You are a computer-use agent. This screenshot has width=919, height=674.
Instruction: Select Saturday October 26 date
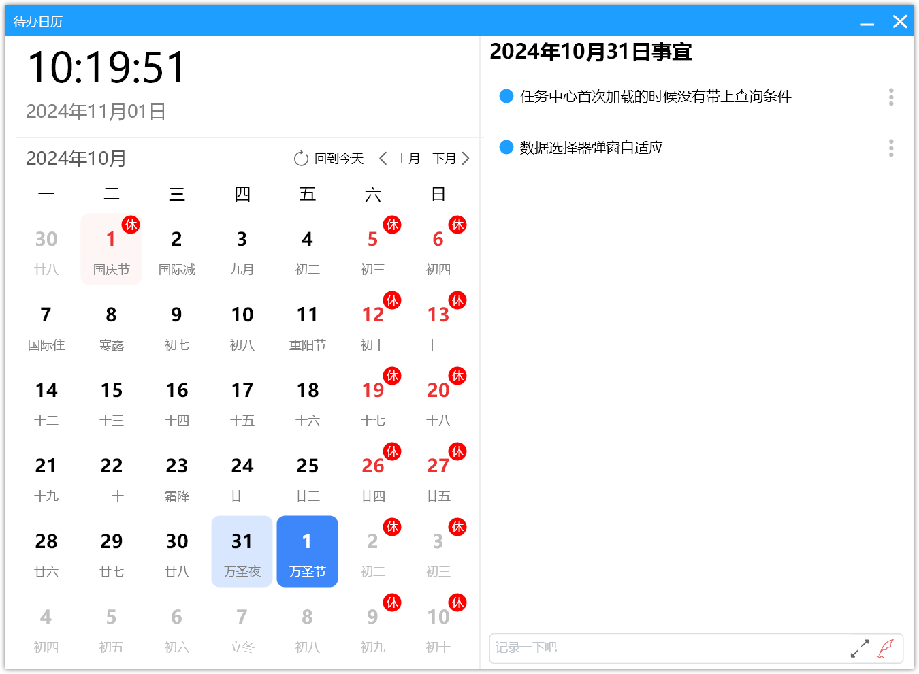click(x=373, y=476)
